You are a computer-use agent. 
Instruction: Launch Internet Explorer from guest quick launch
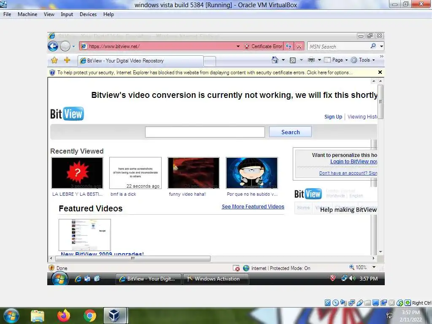click(x=78, y=279)
